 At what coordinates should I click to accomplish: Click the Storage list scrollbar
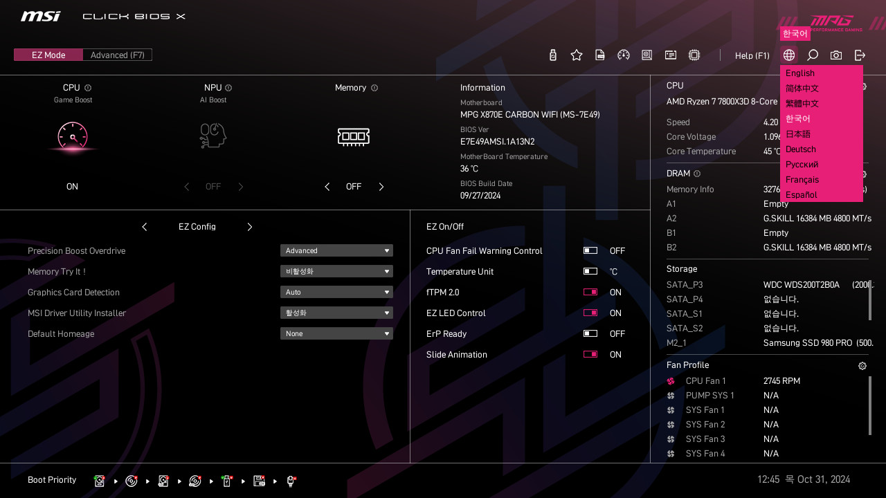(870, 300)
